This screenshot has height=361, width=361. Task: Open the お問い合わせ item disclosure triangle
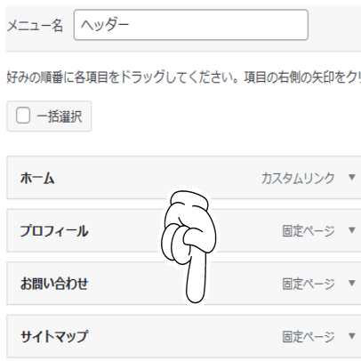tap(351, 283)
